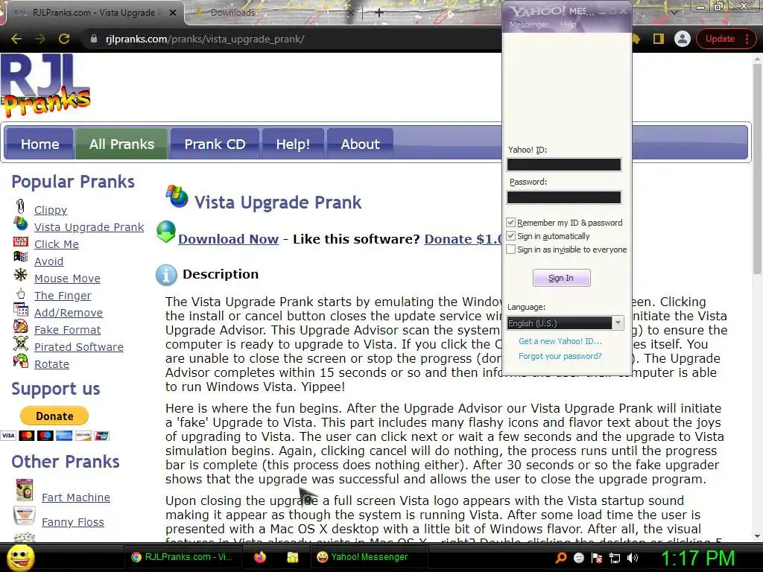The height and width of the screenshot is (572, 763).
Task: Click the volume speaker tray icon
Action: coord(633,558)
